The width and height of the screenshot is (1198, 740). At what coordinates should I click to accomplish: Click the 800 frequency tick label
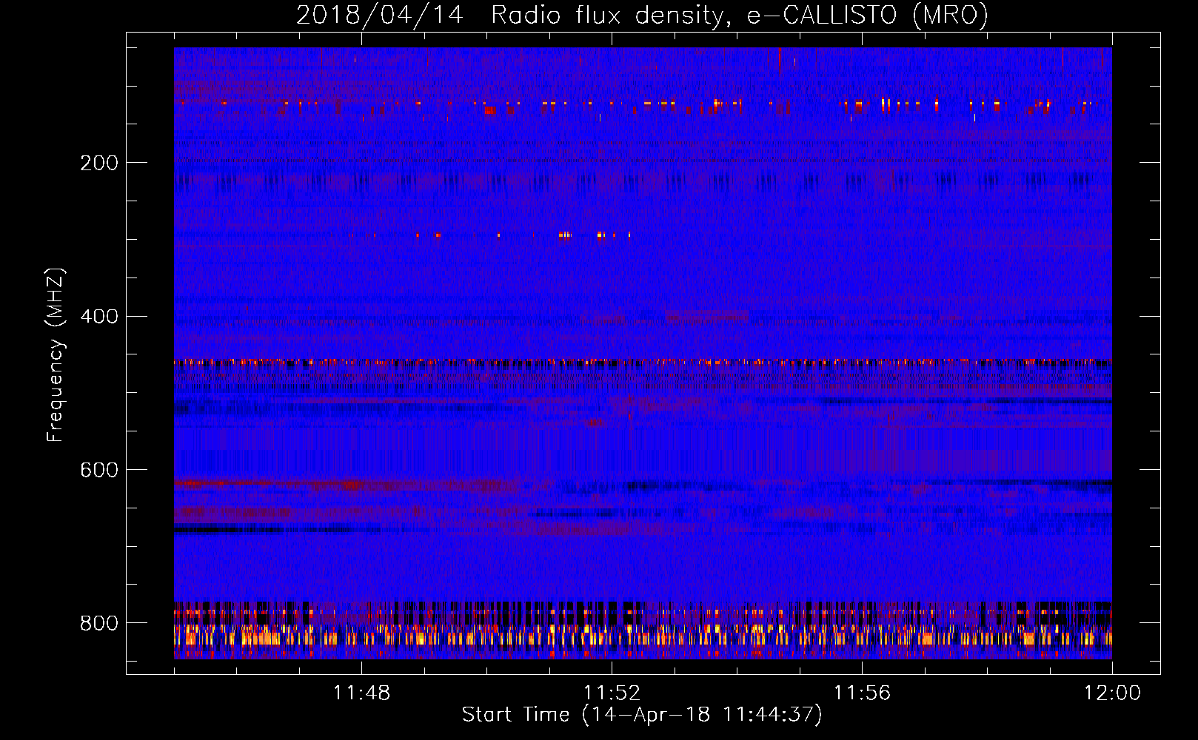[x=99, y=623]
